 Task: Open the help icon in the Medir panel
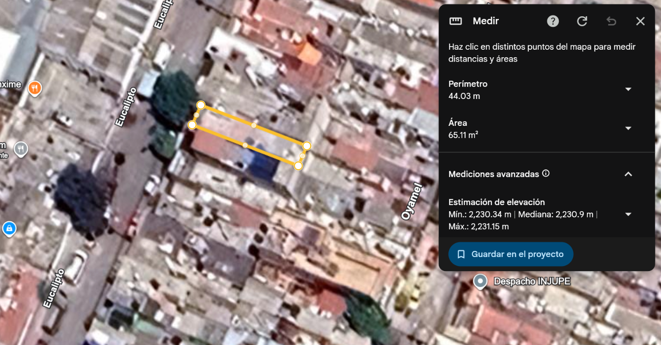coord(553,21)
